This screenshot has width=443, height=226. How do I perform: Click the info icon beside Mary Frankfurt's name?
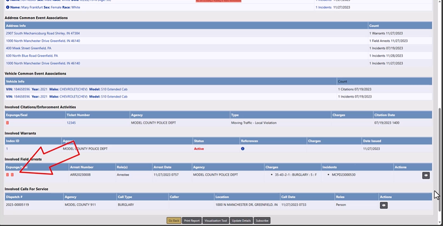click(x=7, y=7)
